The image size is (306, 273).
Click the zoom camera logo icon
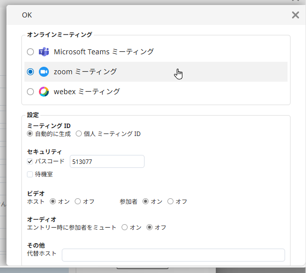pos(44,72)
